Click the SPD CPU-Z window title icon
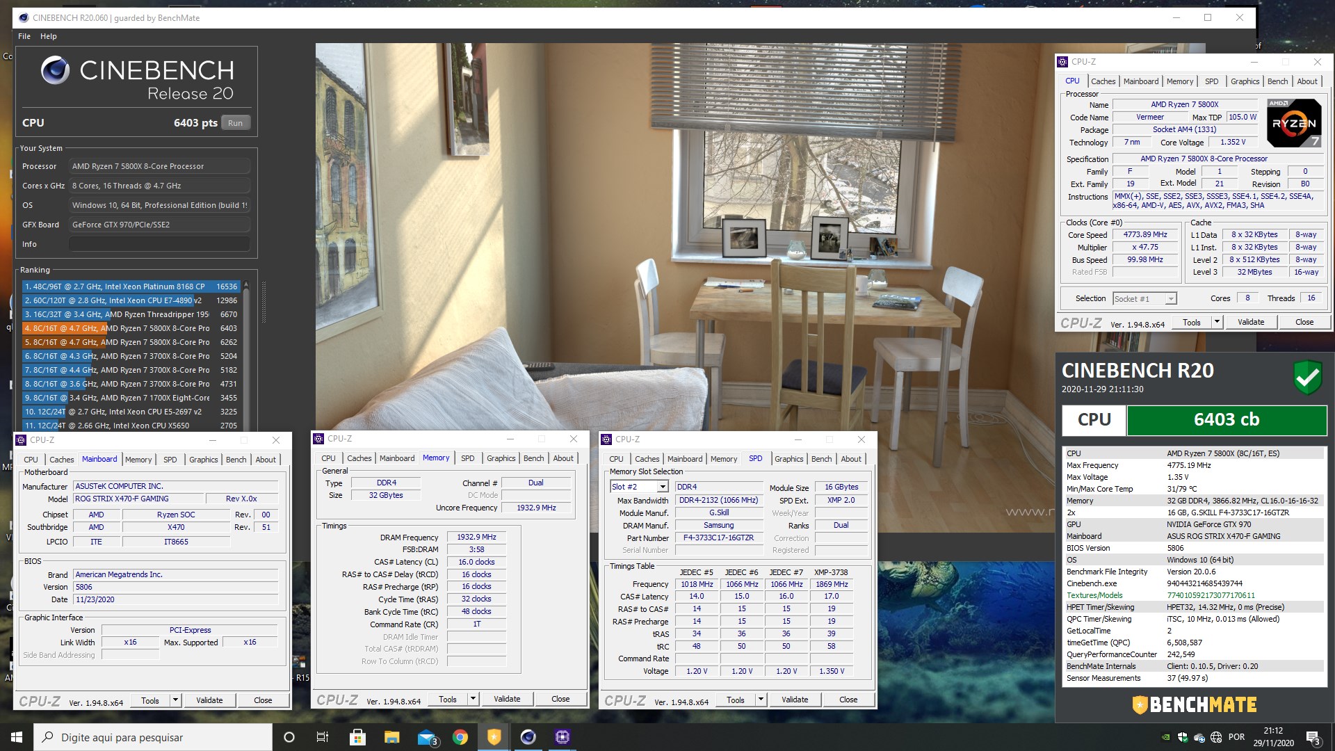 click(x=606, y=439)
